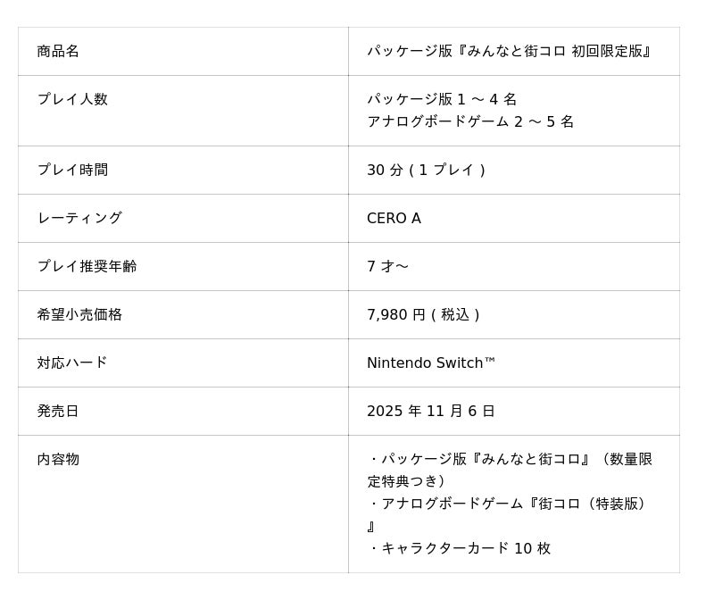714x600 pixels.
Task: Click the プレイ推奨年齢 label
Action: [87, 266]
